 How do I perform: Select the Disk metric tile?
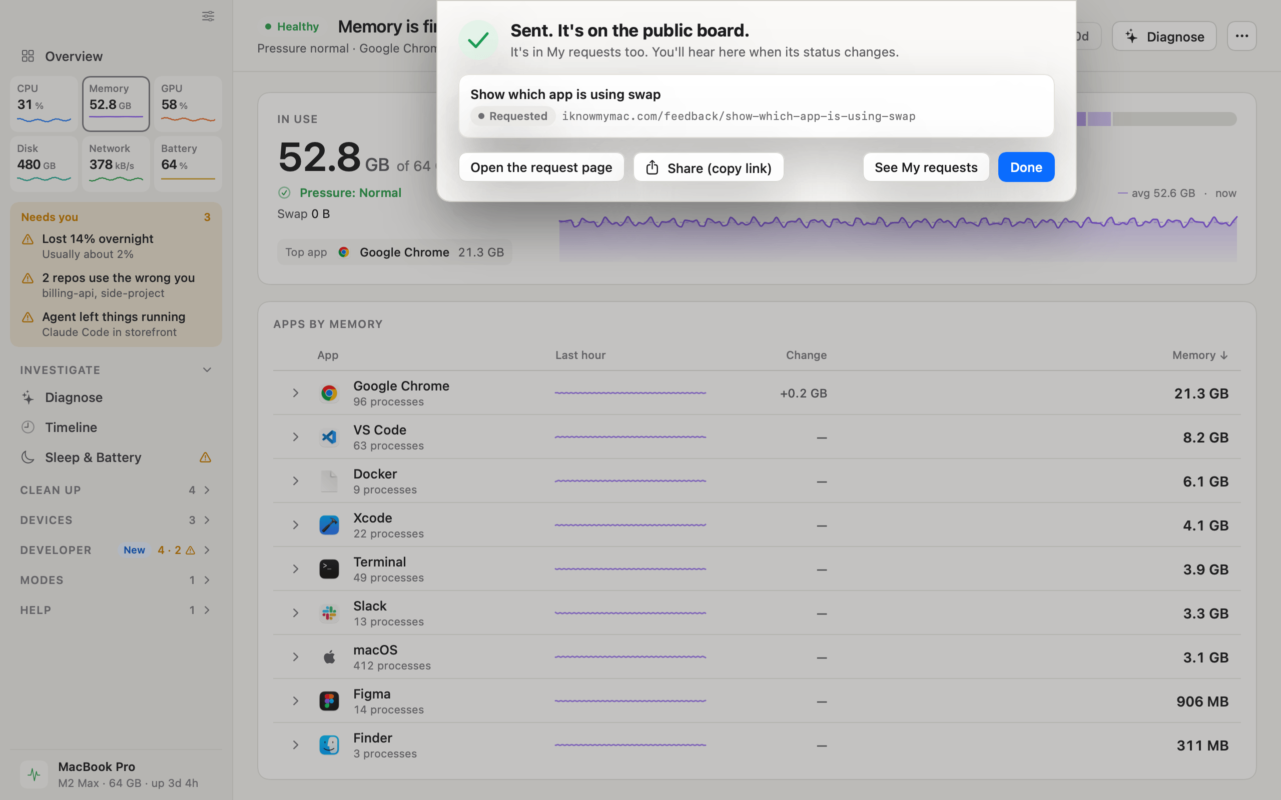point(44,163)
